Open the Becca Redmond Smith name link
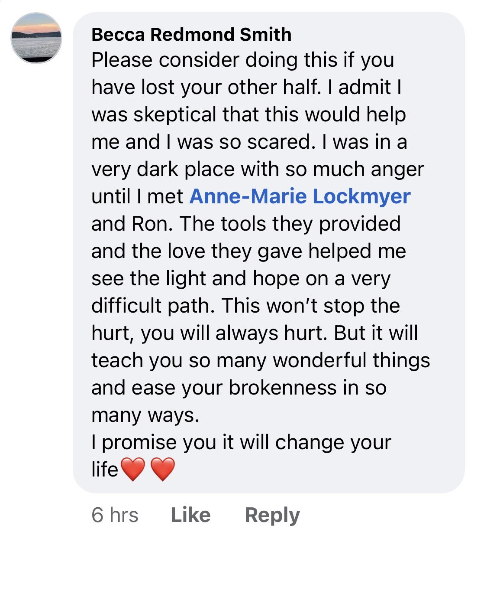 click(x=191, y=35)
